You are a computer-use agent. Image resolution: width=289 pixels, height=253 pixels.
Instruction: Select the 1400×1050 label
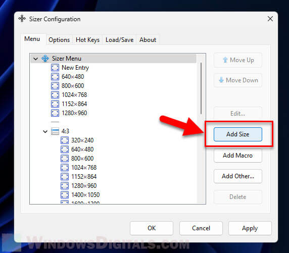(x=85, y=195)
